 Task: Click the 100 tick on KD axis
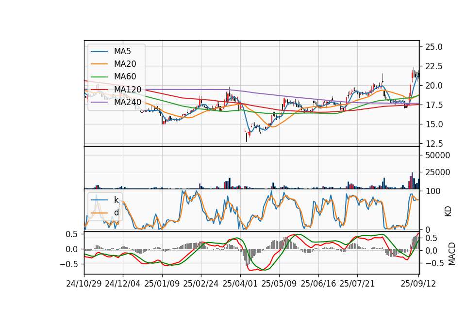coord(433,191)
